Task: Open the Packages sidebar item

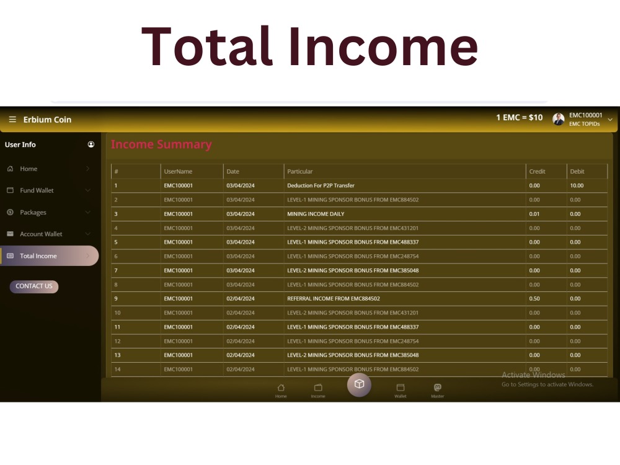Action: coord(50,212)
